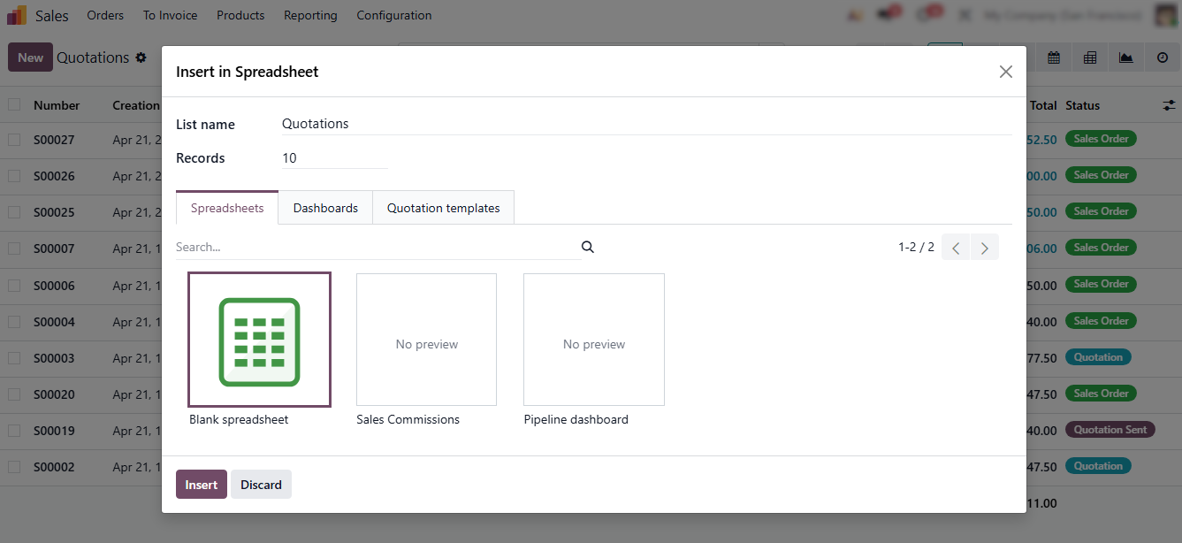Open the Quotations gear actions menu
1182x543 pixels.
(141, 57)
